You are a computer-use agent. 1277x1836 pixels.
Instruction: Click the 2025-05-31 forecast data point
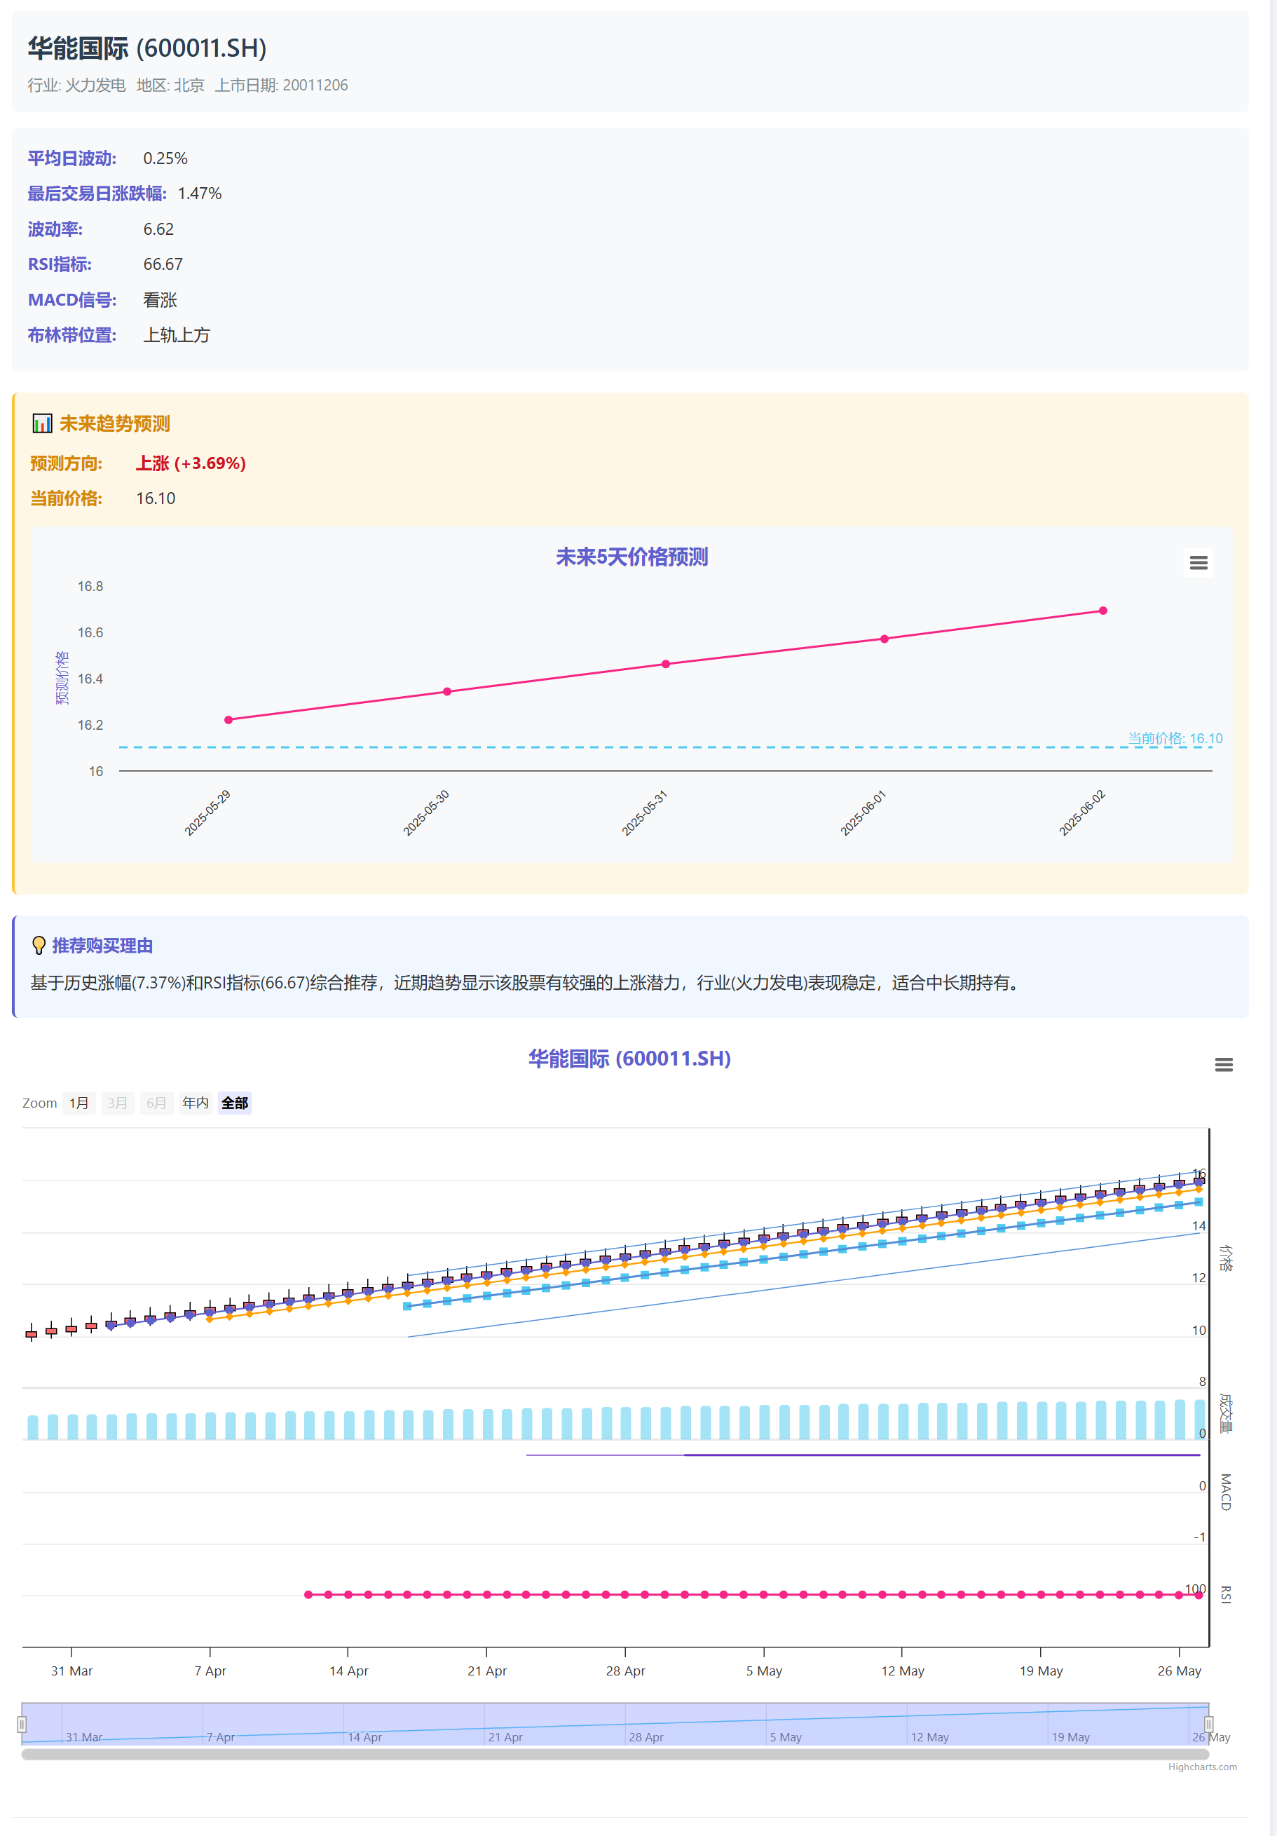coord(666,664)
